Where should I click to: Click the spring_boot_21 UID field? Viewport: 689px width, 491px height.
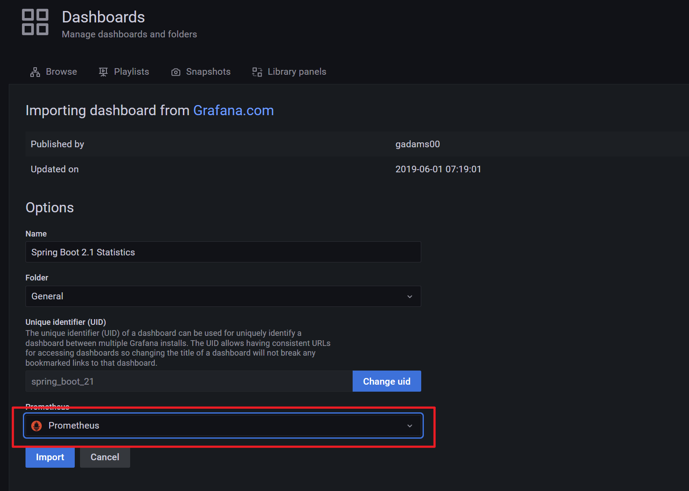[x=189, y=381]
